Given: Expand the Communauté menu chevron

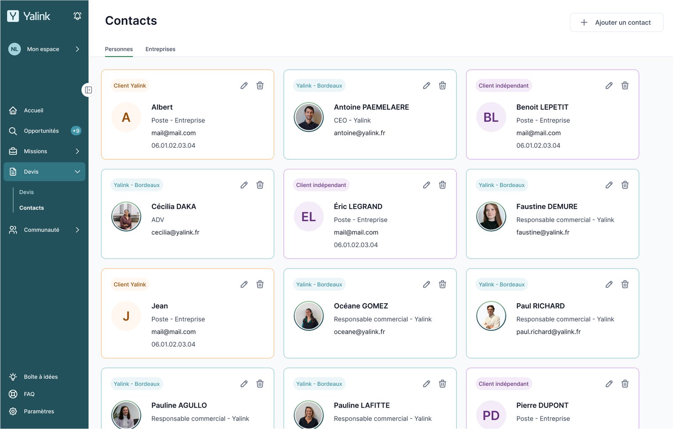Looking at the screenshot, I should tap(77, 230).
